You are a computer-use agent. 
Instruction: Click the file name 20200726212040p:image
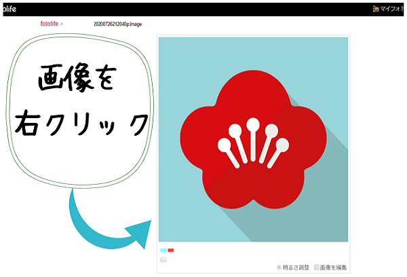pos(117,24)
